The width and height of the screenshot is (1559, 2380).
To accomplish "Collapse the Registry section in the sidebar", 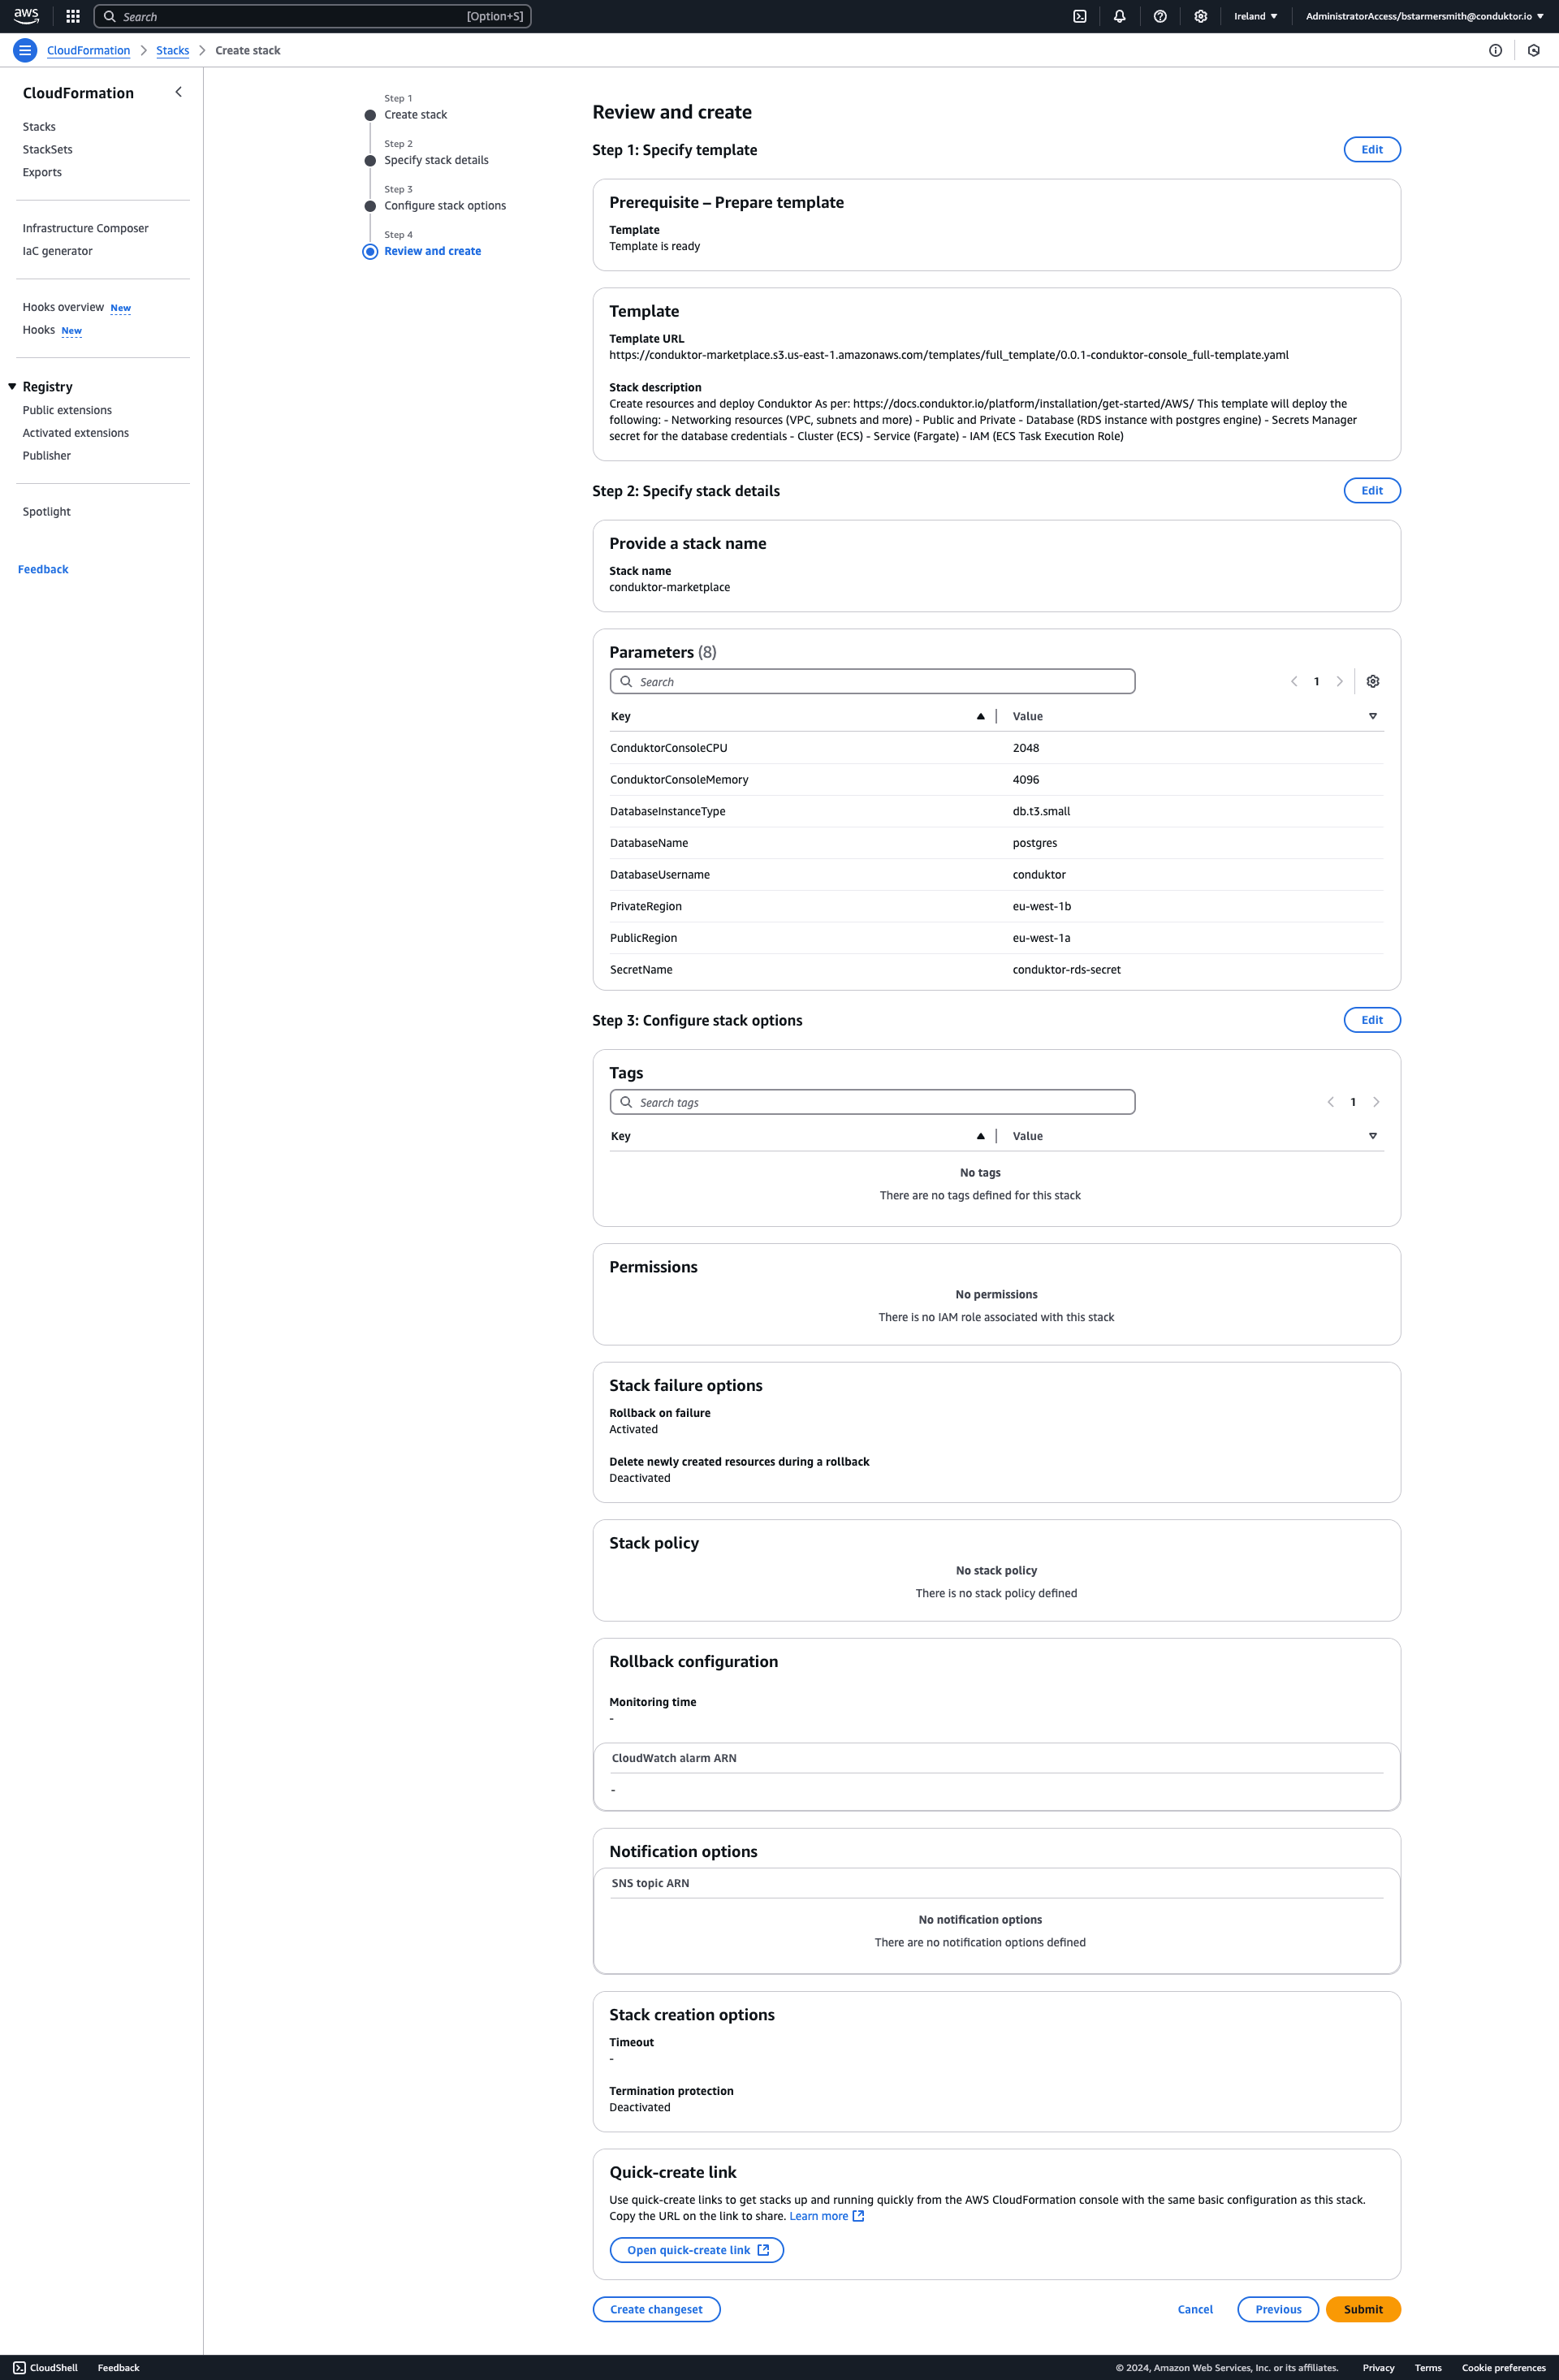I will (x=11, y=386).
